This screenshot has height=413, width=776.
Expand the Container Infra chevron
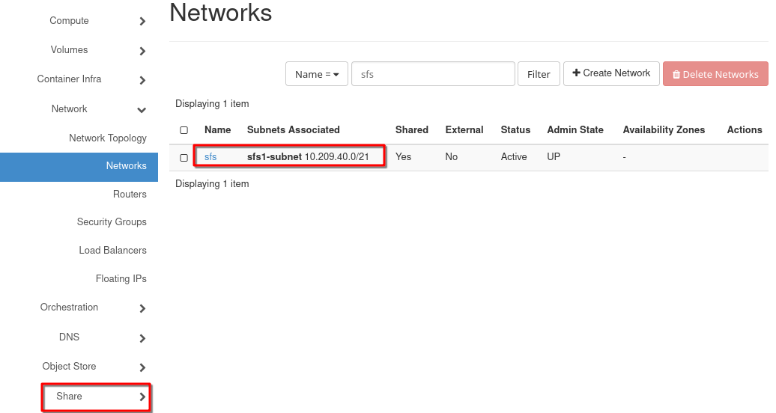click(142, 80)
